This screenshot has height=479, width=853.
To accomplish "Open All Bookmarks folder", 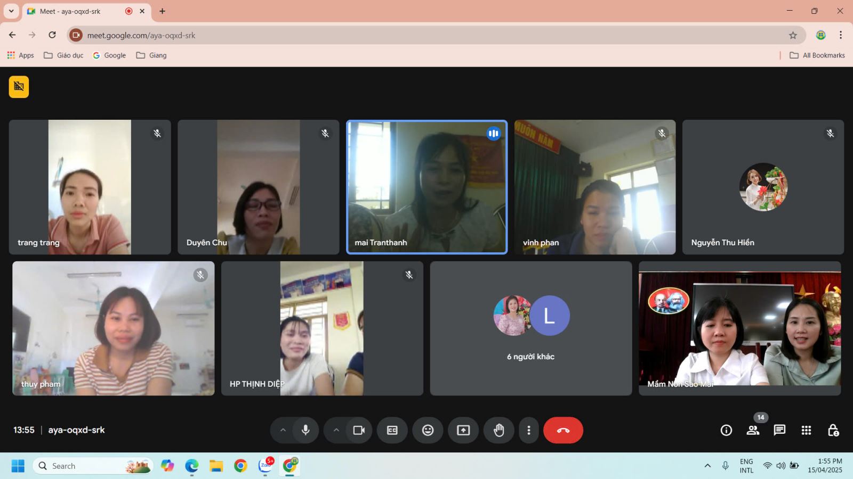I will 817,55.
